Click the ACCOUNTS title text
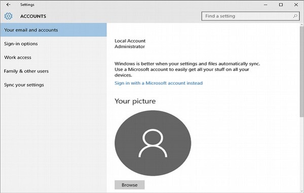304x193 pixels. 33,16
